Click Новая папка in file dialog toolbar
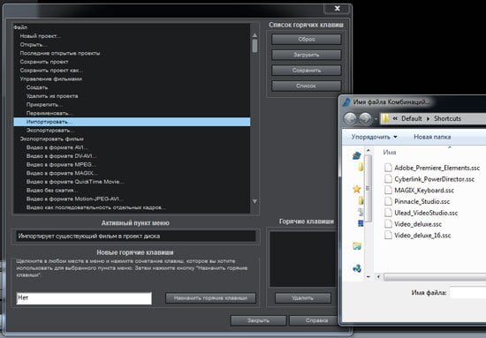Image resolution: width=486 pixels, height=338 pixels. pyautogui.click(x=432, y=137)
